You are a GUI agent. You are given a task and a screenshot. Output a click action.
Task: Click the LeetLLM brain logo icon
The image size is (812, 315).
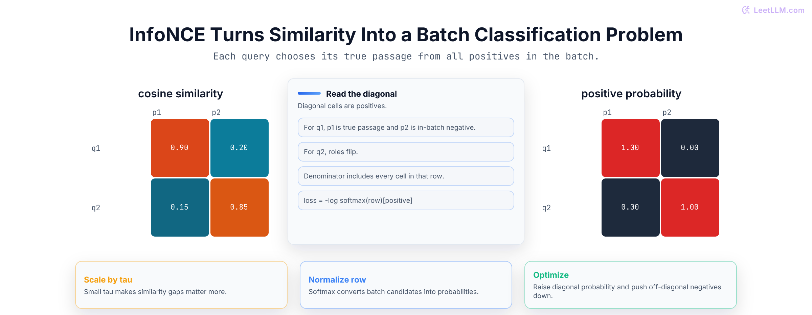tap(746, 10)
